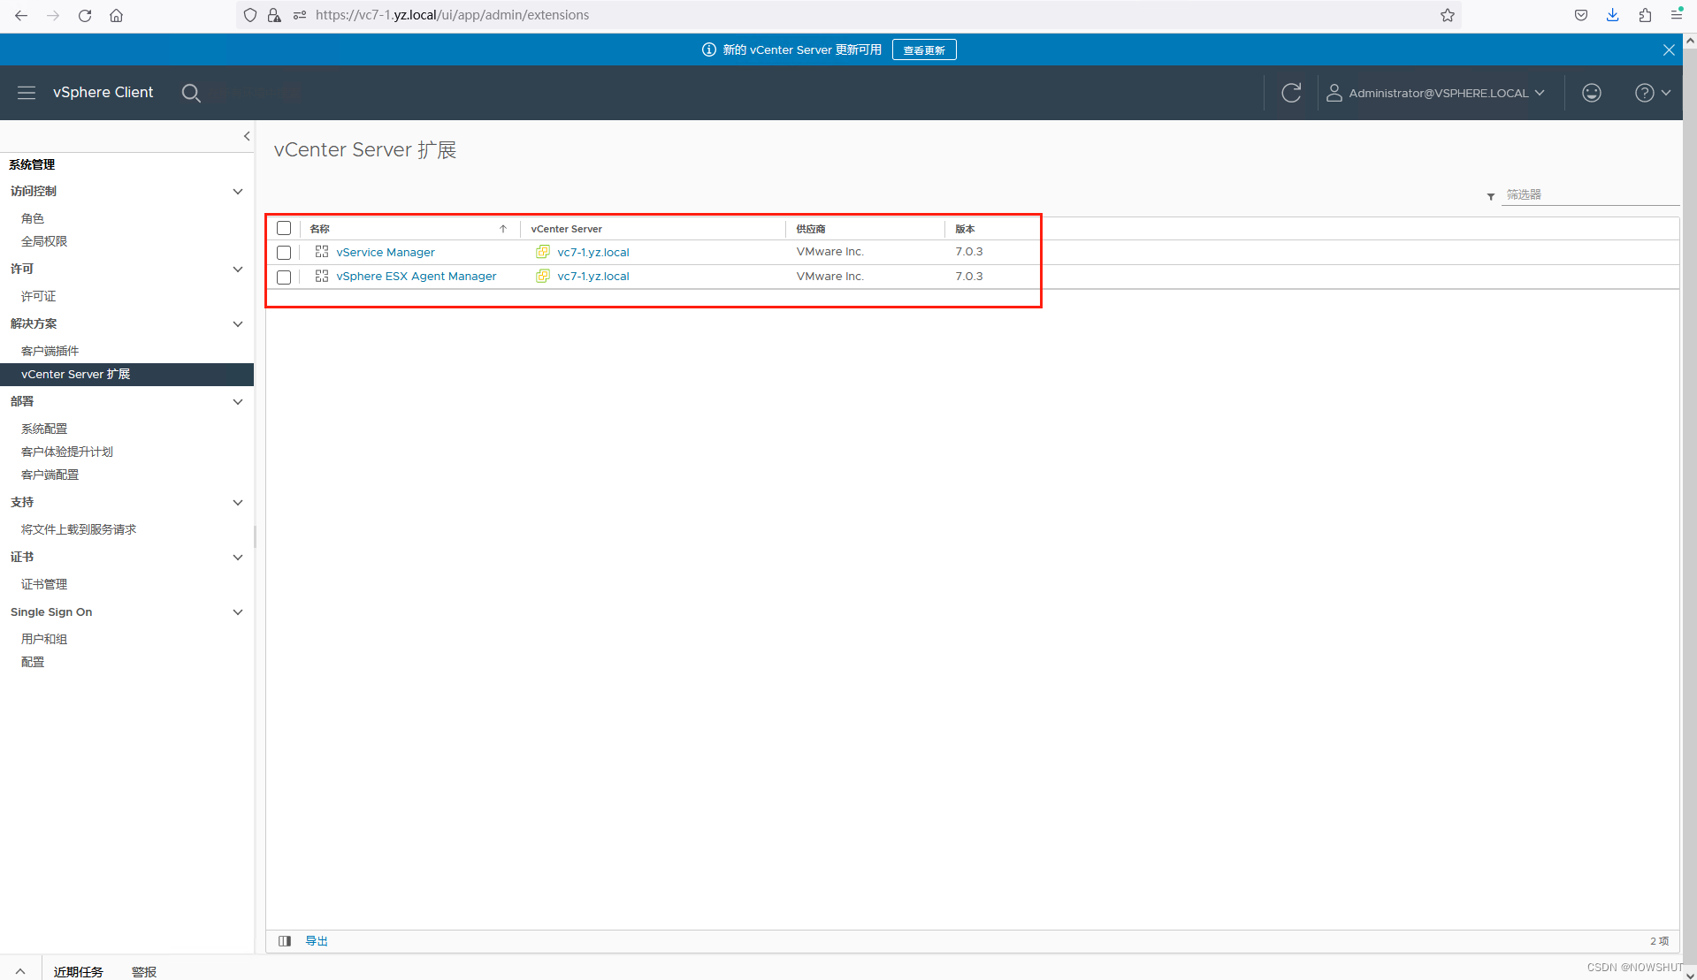Click the 导出 export link
The image size is (1697, 980).
pos(317,941)
